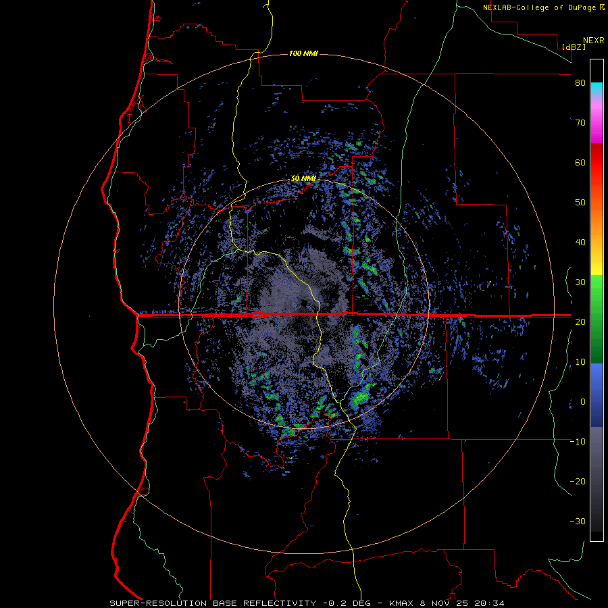Click the 30 value on the dBZ scale
The height and width of the screenshot is (608, 608).
[x=580, y=282]
